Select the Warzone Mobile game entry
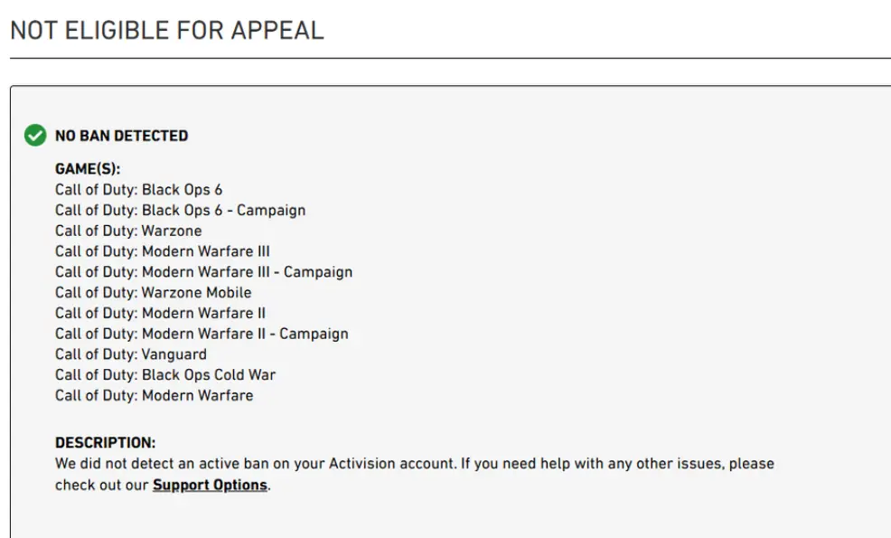The height and width of the screenshot is (538, 891). [153, 293]
